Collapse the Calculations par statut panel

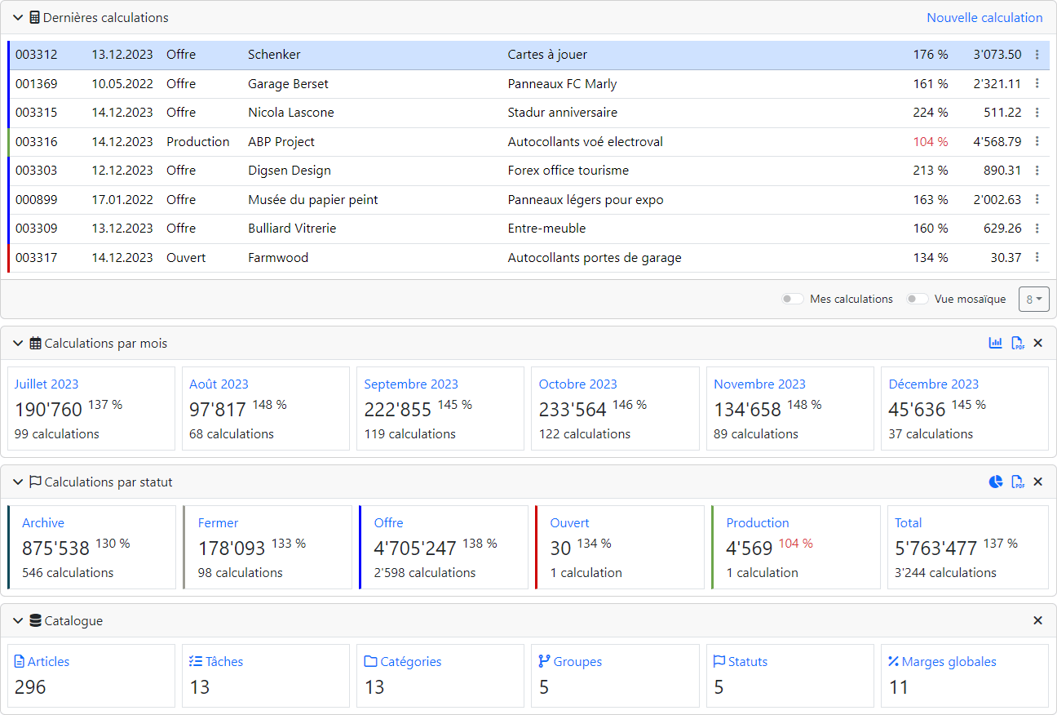pyautogui.click(x=18, y=482)
